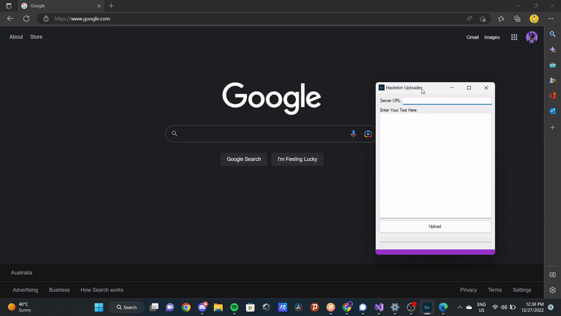Open Visual Studio from the taskbar

pos(379,308)
